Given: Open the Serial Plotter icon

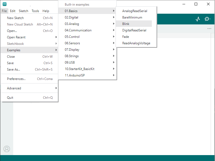Looking at the screenshot, I should [x=198, y=19].
